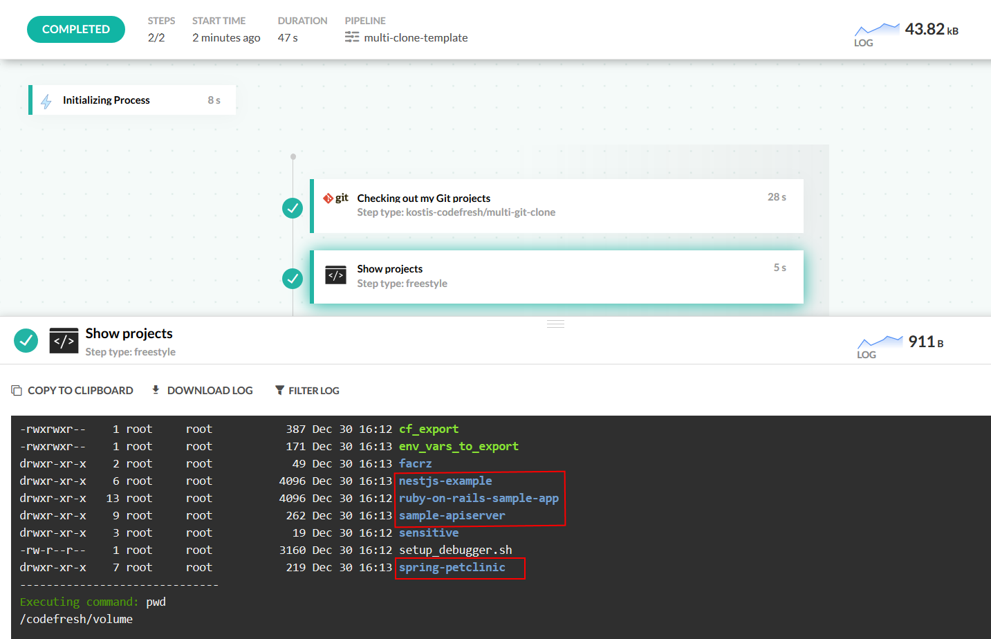991x639 pixels.
Task: Select the Checking out my Git projects step
Action: [557, 206]
